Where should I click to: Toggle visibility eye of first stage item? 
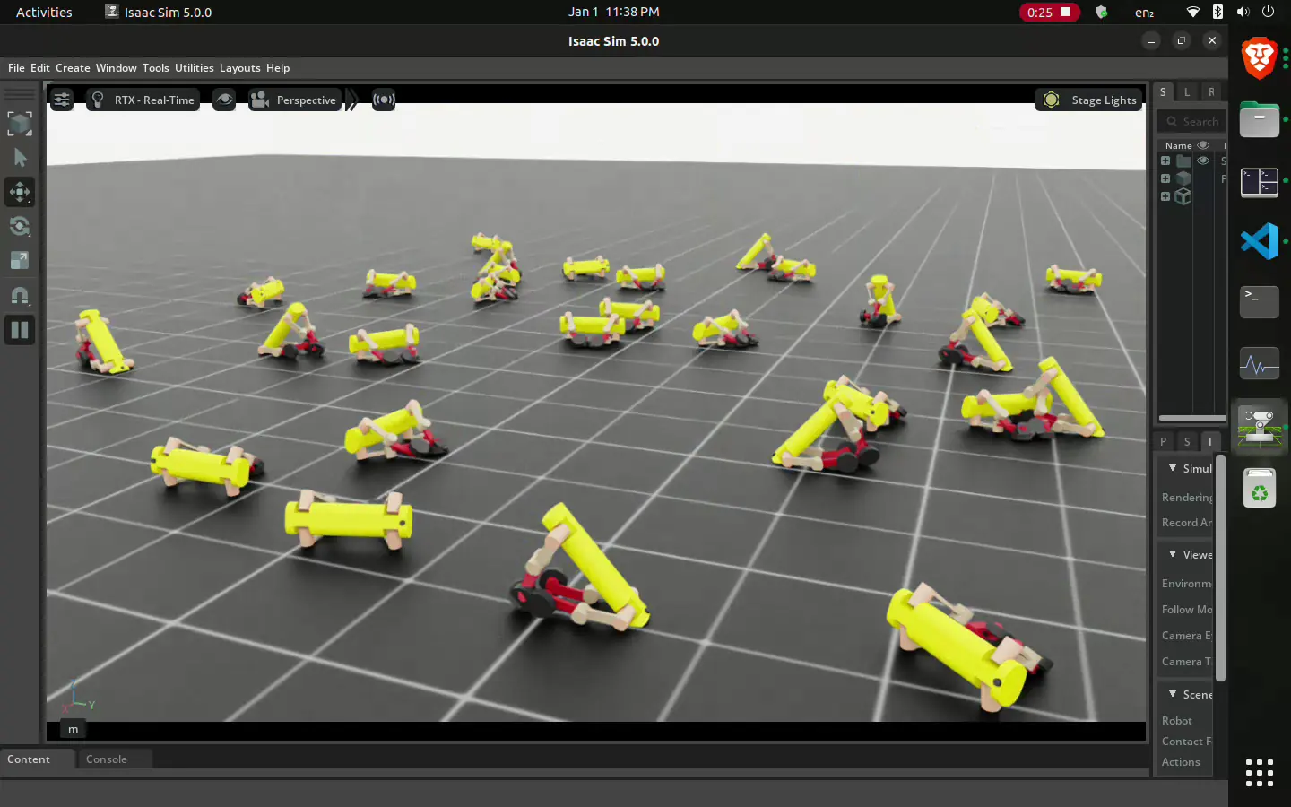(1203, 161)
